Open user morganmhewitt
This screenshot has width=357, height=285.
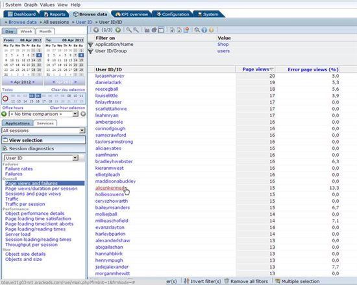(112, 273)
